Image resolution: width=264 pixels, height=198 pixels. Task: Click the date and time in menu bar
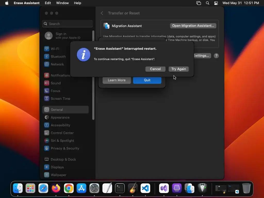click(x=241, y=3)
